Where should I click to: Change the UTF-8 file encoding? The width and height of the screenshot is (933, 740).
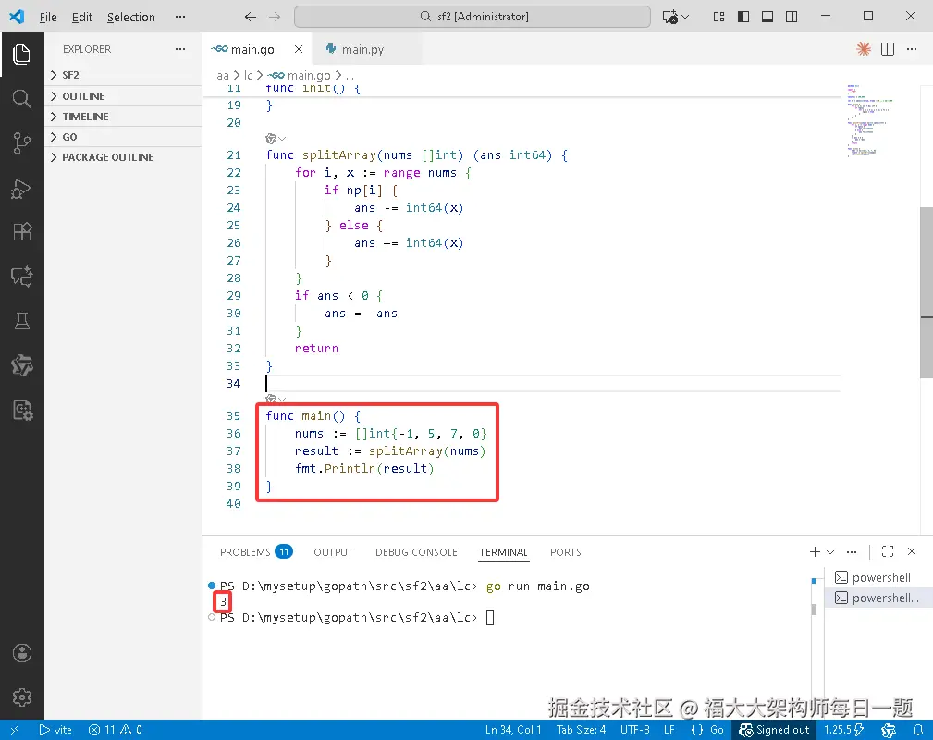tap(635, 730)
